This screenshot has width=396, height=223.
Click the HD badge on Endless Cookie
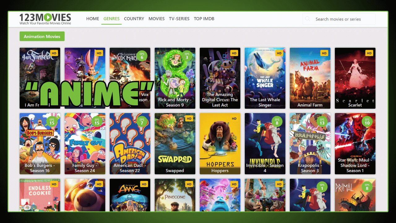point(54,184)
